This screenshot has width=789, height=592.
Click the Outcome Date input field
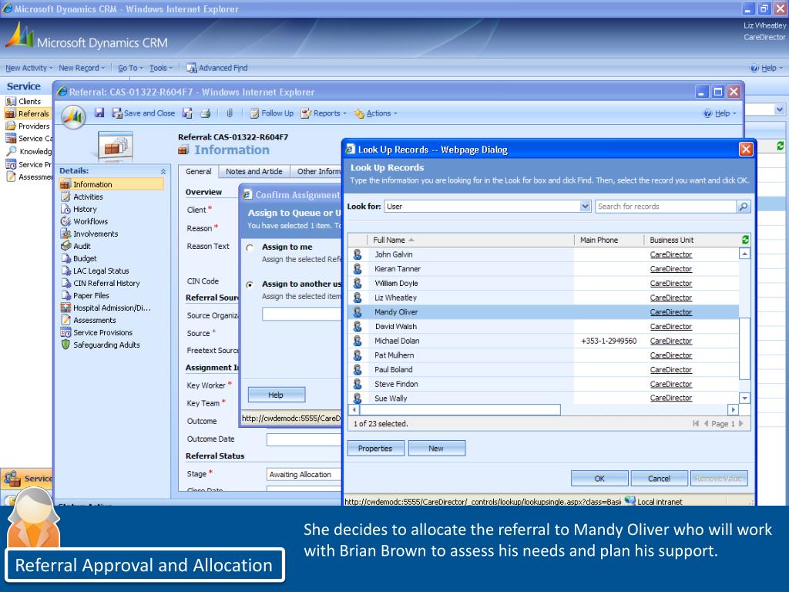[x=304, y=439]
